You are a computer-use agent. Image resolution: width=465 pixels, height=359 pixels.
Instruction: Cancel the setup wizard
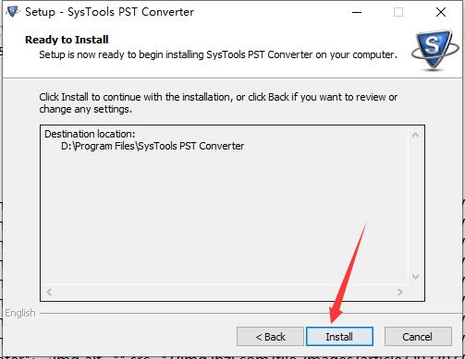click(418, 337)
